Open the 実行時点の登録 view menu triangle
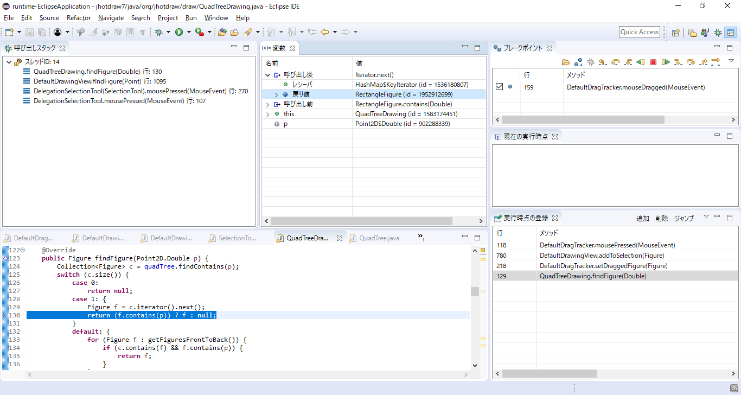741x395 pixels. [x=706, y=216]
